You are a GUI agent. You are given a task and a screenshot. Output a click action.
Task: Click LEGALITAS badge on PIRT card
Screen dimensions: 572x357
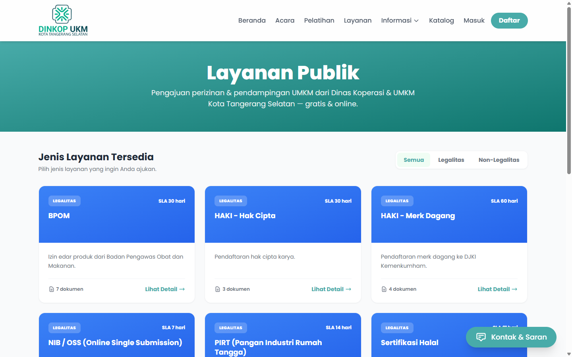[x=231, y=328]
